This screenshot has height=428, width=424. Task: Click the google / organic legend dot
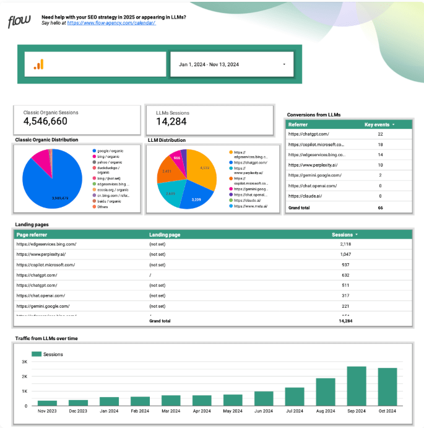click(93, 151)
